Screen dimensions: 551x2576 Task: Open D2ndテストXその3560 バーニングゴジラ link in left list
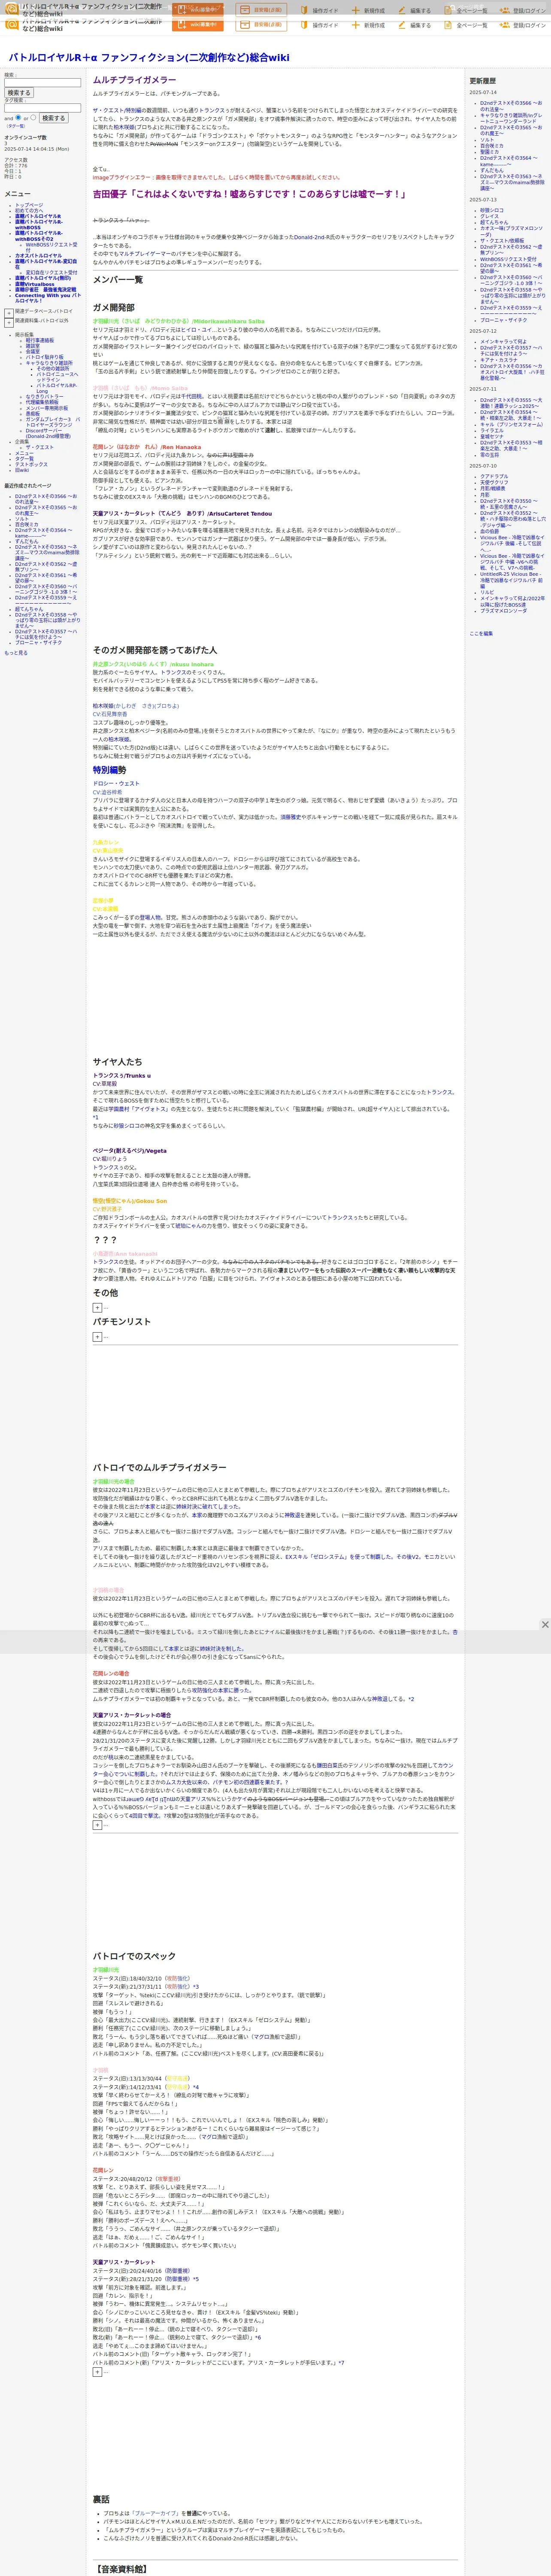[x=46, y=590]
